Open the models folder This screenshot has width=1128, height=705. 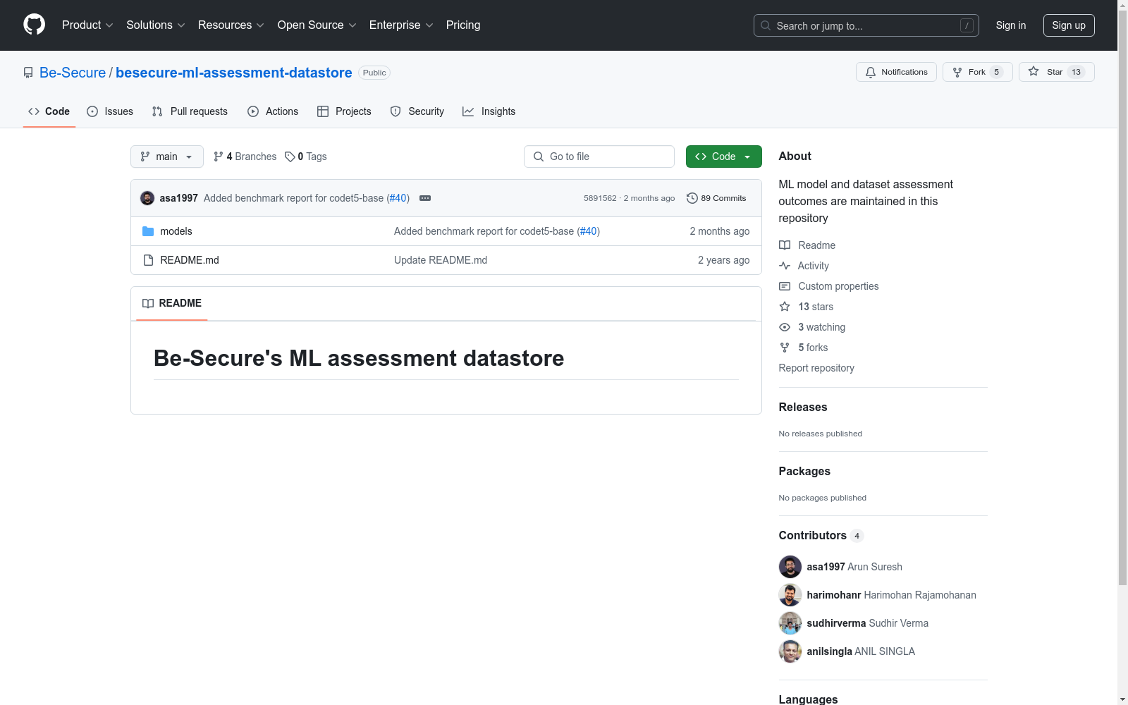(176, 231)
